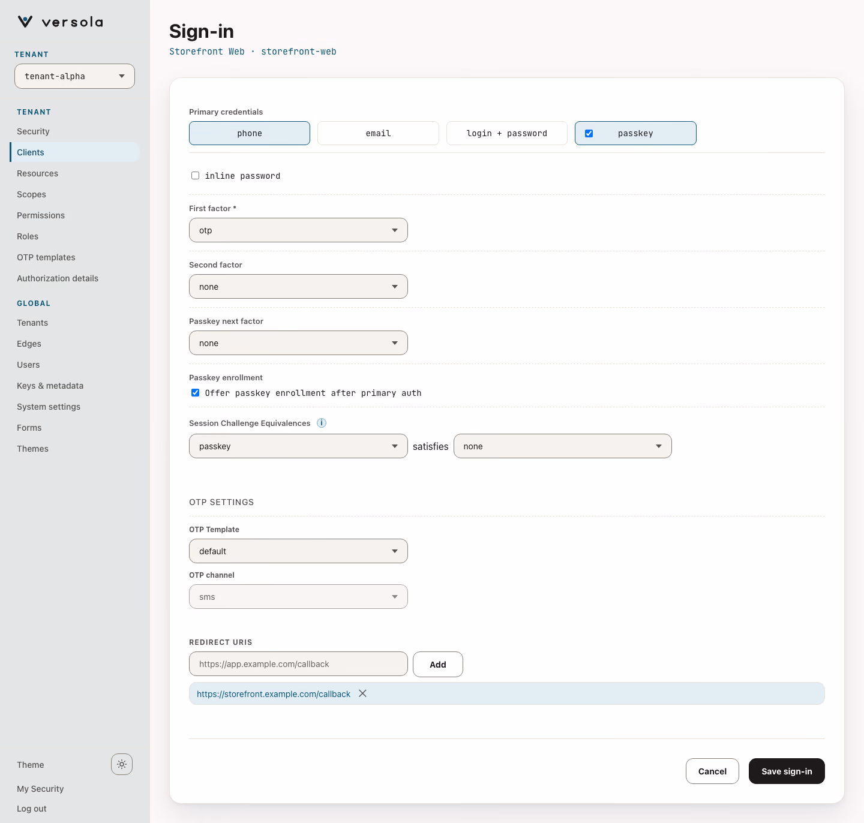The image size is (864, 823).
Task: Open Clients in the sidebar
Action: point(74,152)
